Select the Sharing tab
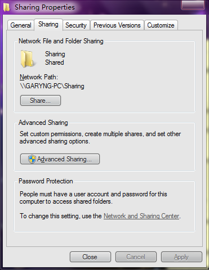 click(48, 24)
